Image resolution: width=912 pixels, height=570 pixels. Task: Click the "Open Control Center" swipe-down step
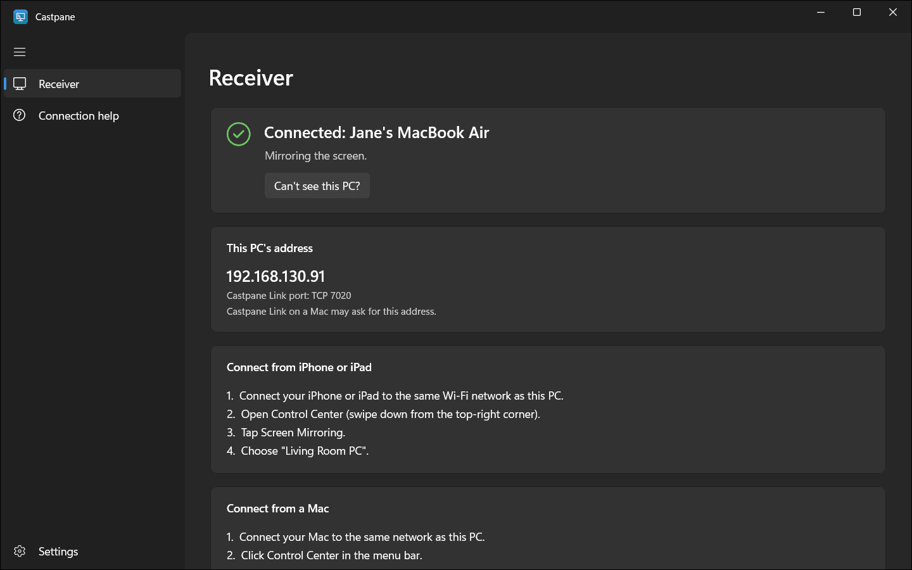tap(383, 414)
